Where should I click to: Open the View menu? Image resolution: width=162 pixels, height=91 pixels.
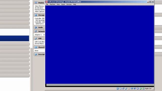click(58, 4)
